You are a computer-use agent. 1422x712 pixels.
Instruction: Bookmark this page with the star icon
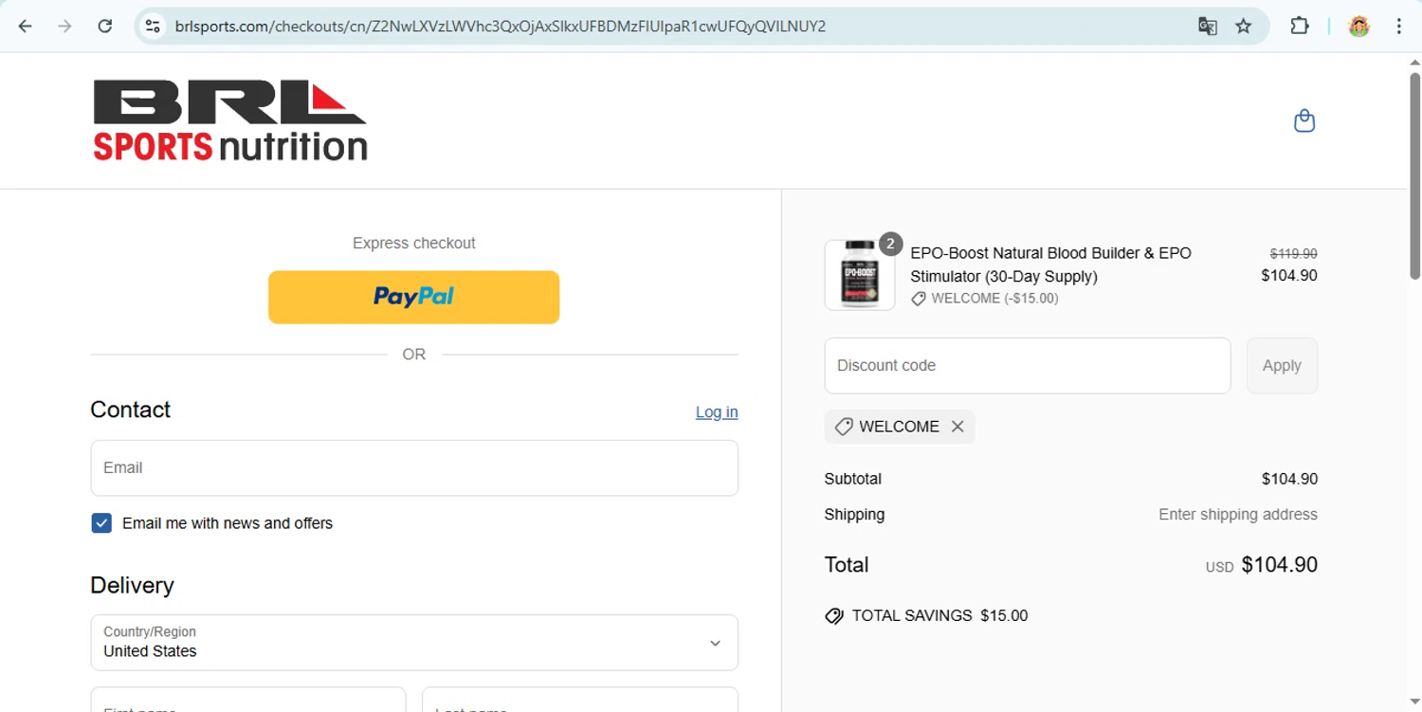click(x=1244, y=27)
